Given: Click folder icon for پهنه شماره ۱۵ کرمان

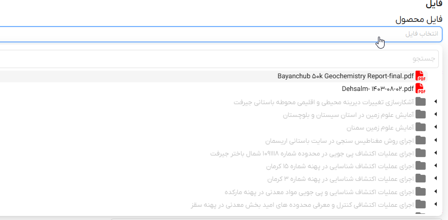Looking at the screenshot, I should click(421, 166).
